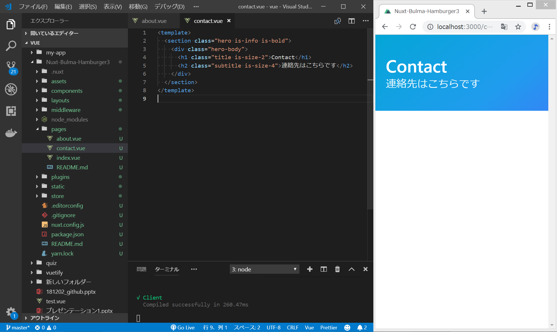557x332 pixels.
Task: Open the 選択(S) menu
Action: click(x=88, y=6)
